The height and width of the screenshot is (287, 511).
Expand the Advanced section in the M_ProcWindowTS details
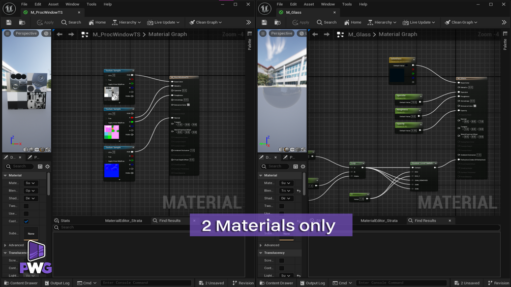(x=5, y=245)
